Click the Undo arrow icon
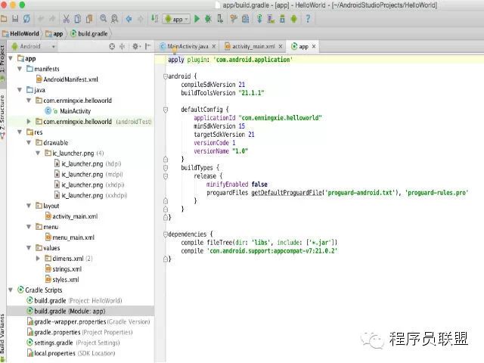This screenshot has height=363, width=484. click(40, 19)
